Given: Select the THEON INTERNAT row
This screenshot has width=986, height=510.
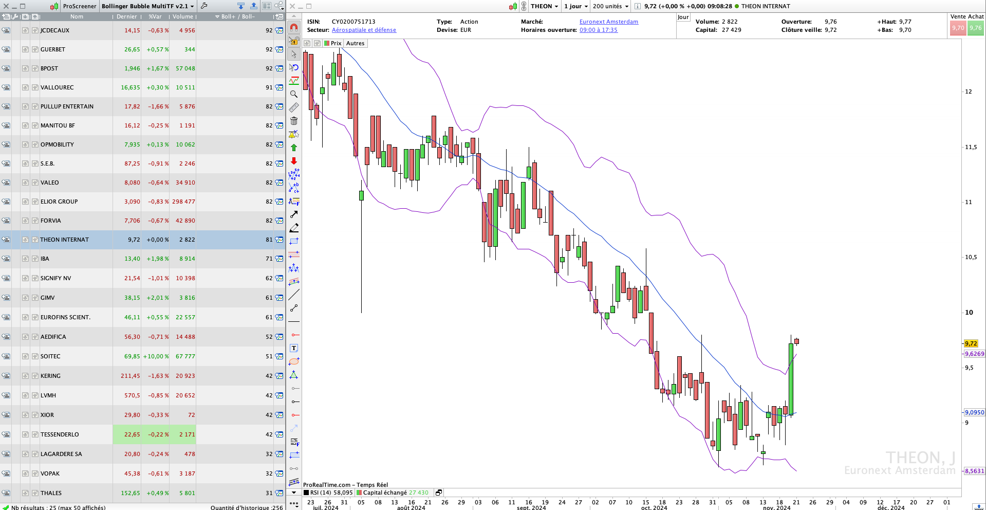Looking at the screenshot, I should click(x=142, y=240).
